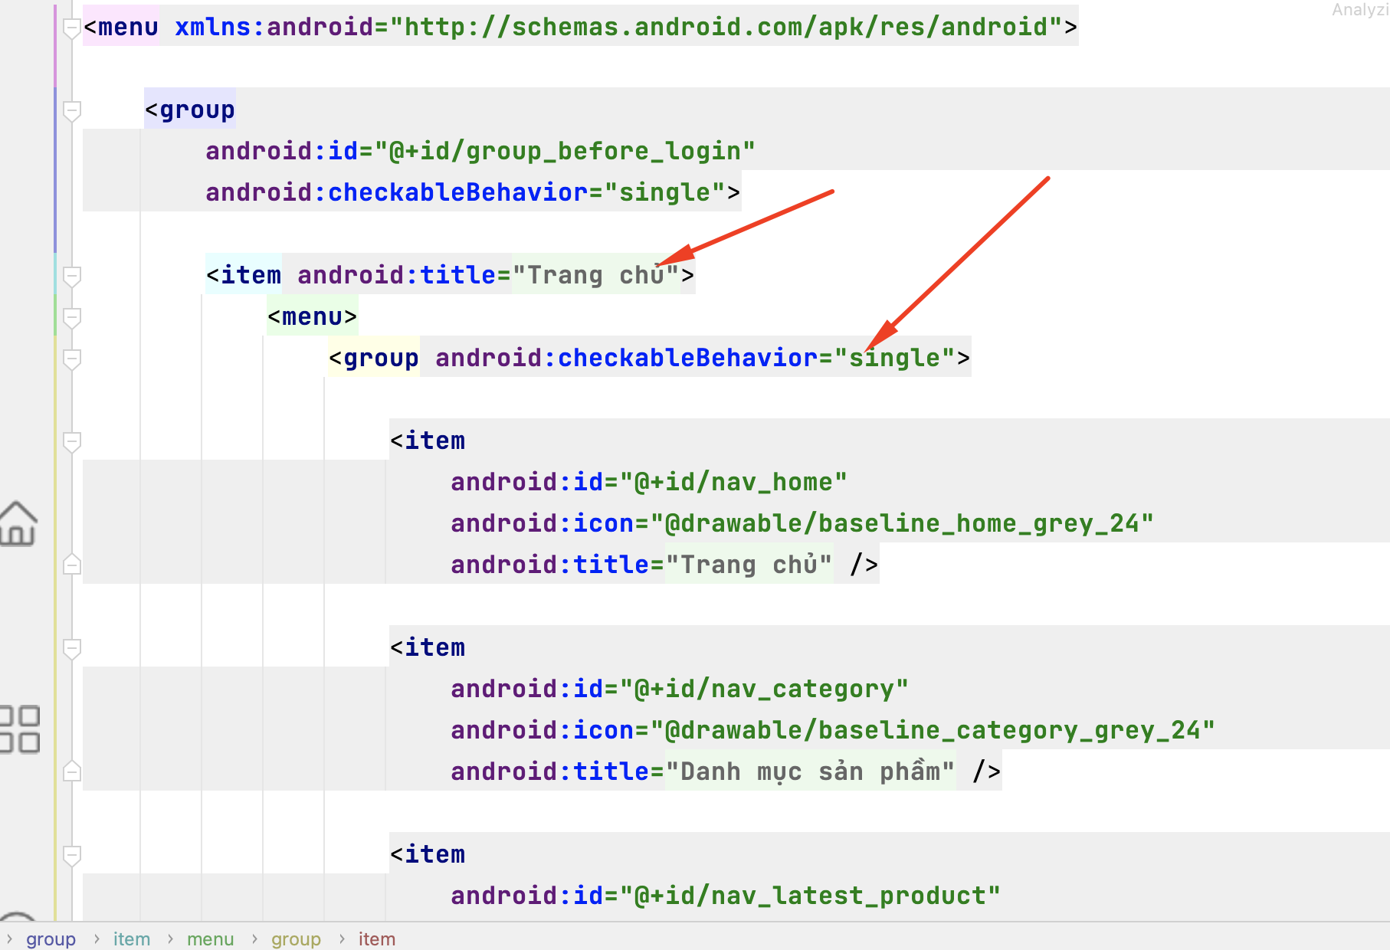Select the first 'group' breadcrumb

coord(51,939)
